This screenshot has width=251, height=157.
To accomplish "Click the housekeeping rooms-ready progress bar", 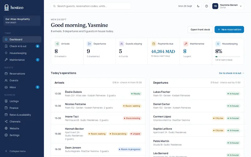I will pyautogui.click(x=228, y=57).
